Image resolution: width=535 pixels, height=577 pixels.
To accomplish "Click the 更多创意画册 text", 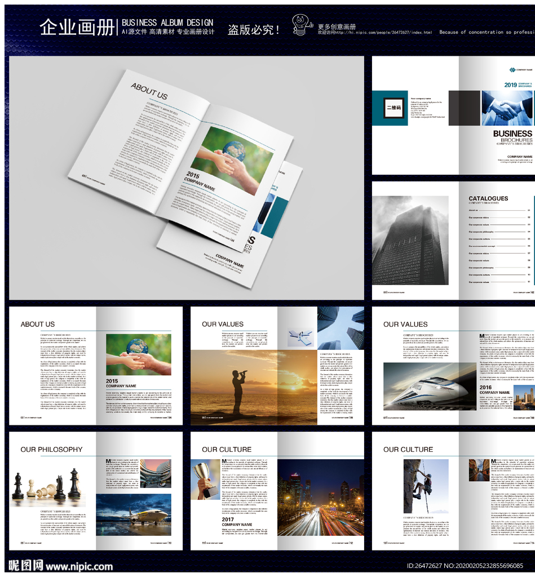I will 337,26.
